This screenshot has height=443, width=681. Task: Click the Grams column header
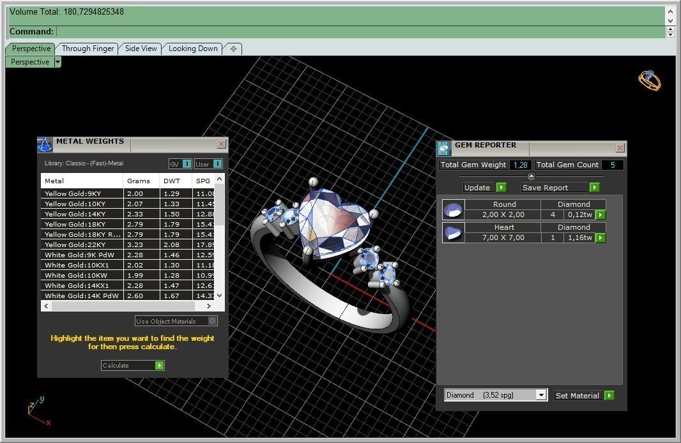pyautogui.click(x=141, y=181)
